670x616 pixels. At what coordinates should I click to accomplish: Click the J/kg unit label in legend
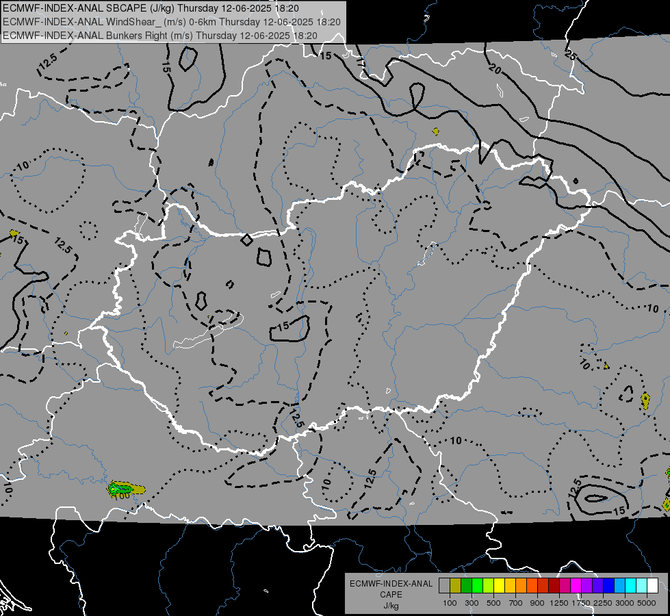click(391, 606)
